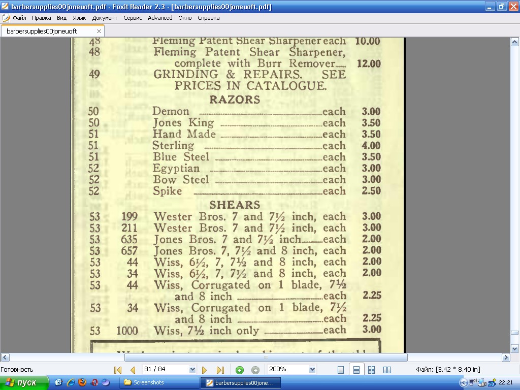Select facing pages layout icon

point(387,370)
